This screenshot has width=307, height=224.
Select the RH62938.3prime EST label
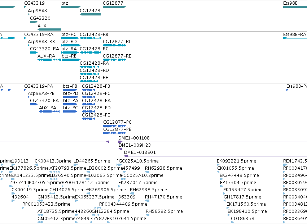pos(149,190)
